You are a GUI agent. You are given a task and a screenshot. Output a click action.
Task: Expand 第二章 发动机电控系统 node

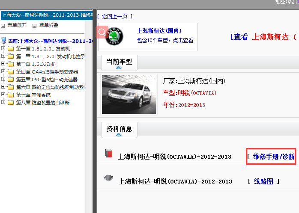tap(3, 56)
